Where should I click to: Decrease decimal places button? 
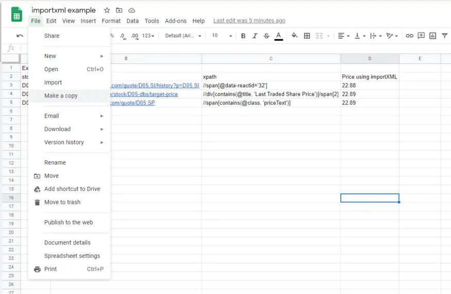(x=123, y=36)
